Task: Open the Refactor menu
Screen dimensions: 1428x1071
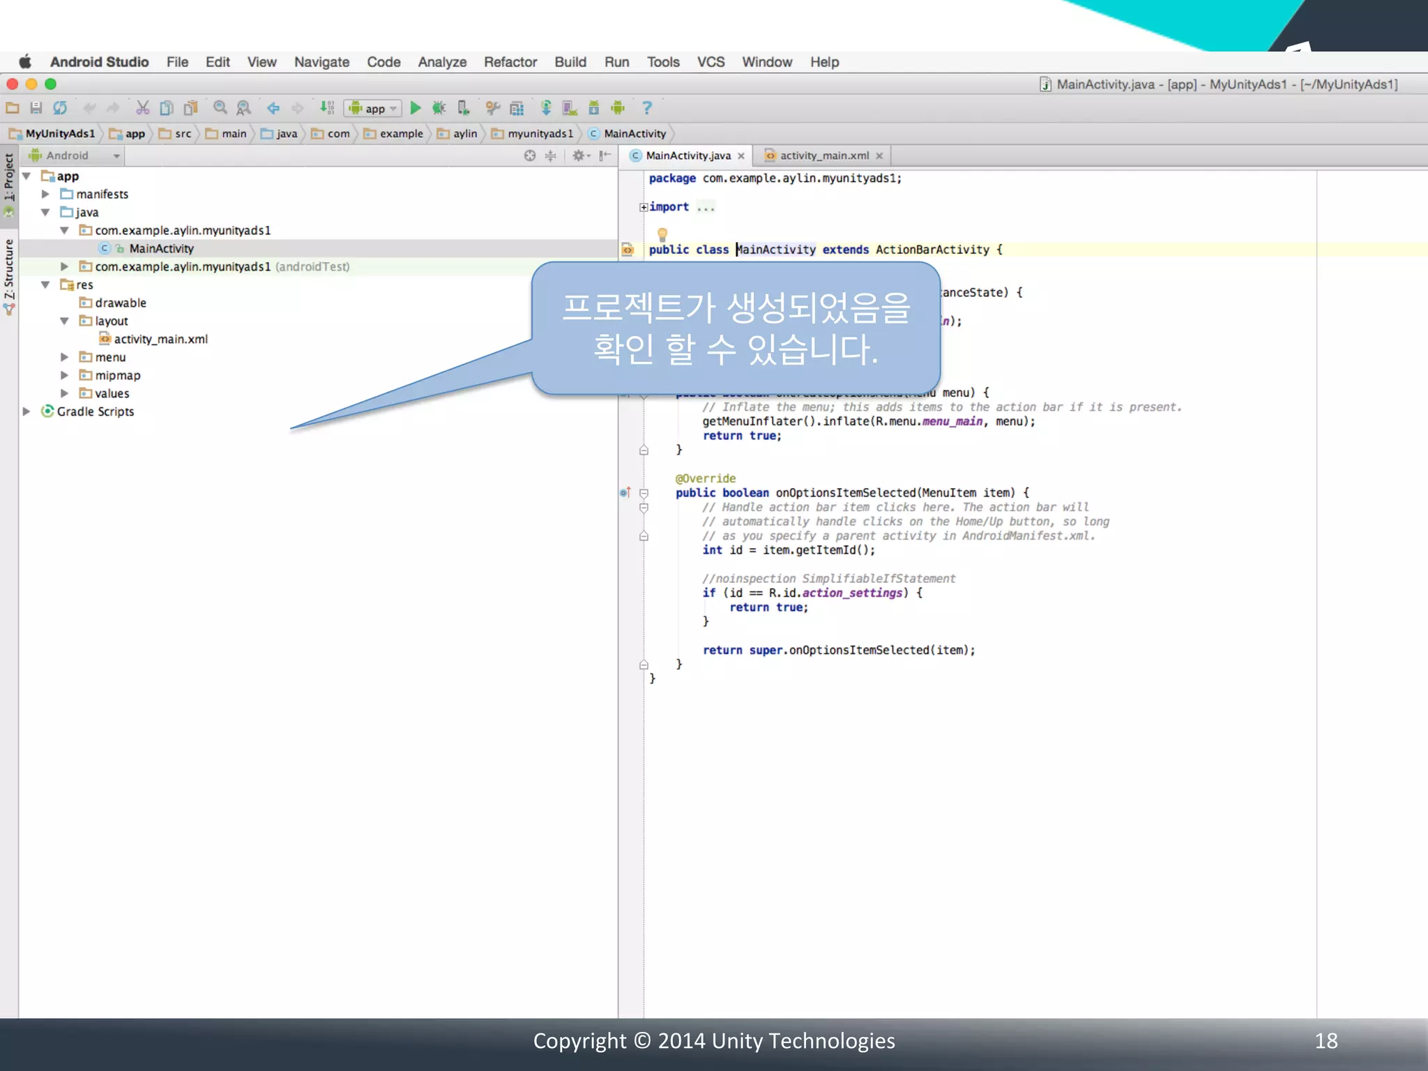Action: [510, 62]
